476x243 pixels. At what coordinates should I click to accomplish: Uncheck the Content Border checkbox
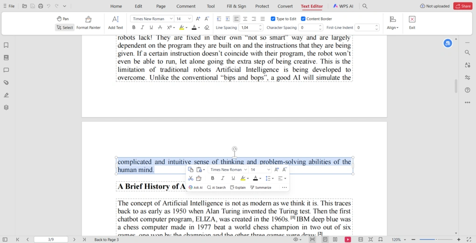tap(303, 19)
